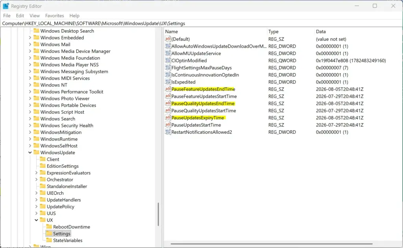Open the View menu
This screenshot has width=403, height=248.
[x=35, y=16]
